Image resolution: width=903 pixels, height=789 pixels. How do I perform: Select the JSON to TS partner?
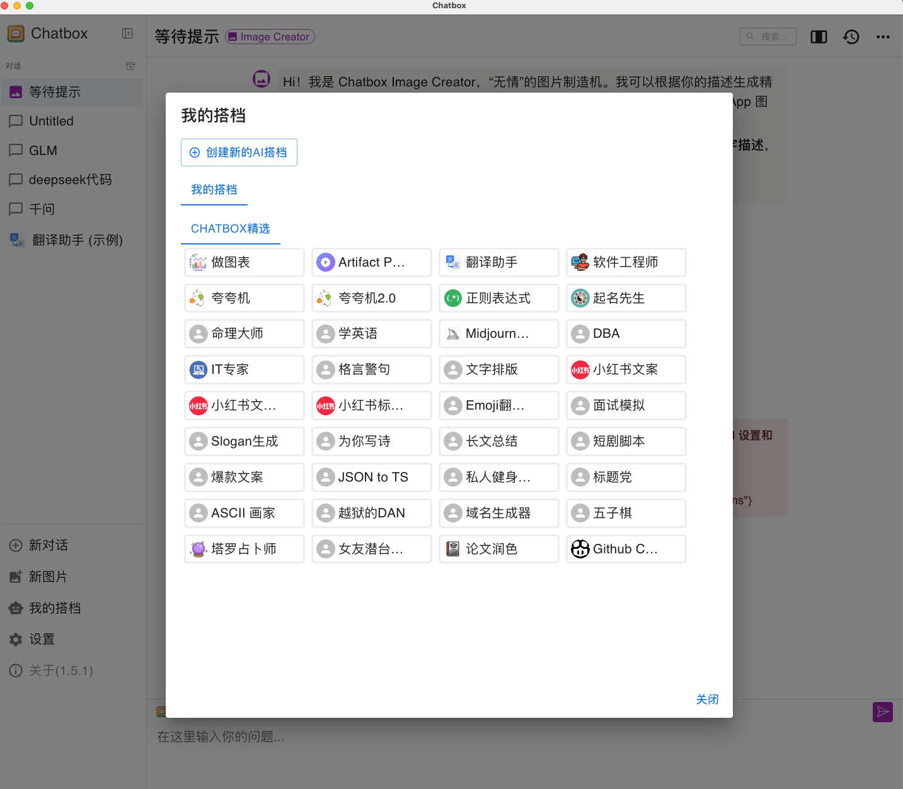pyautogui.click(x=372, y=477)
